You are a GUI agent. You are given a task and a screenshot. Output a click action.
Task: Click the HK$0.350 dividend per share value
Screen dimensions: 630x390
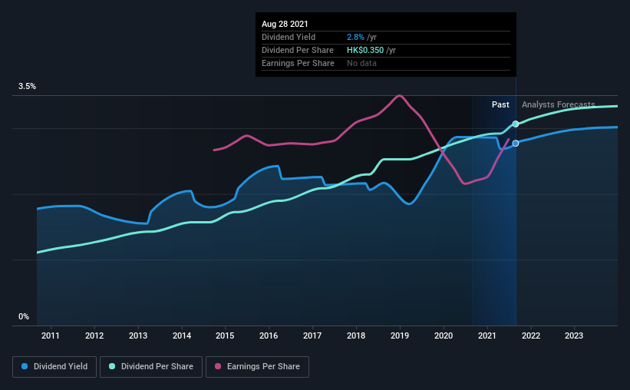click(365, 50)
